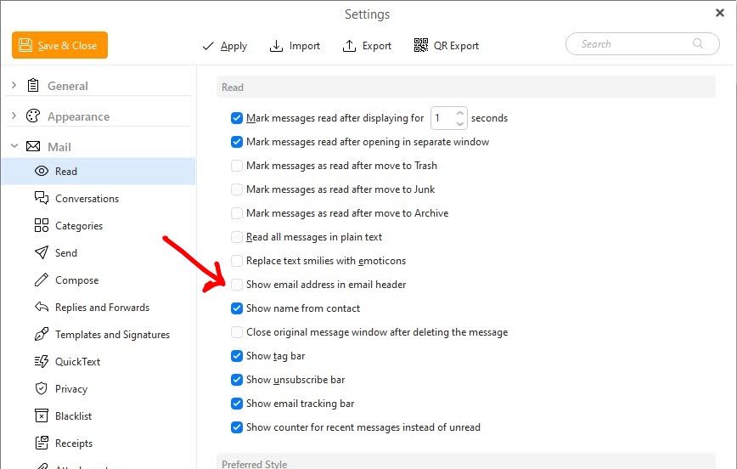Enable Read all messages in plain text

click(237, 237)
